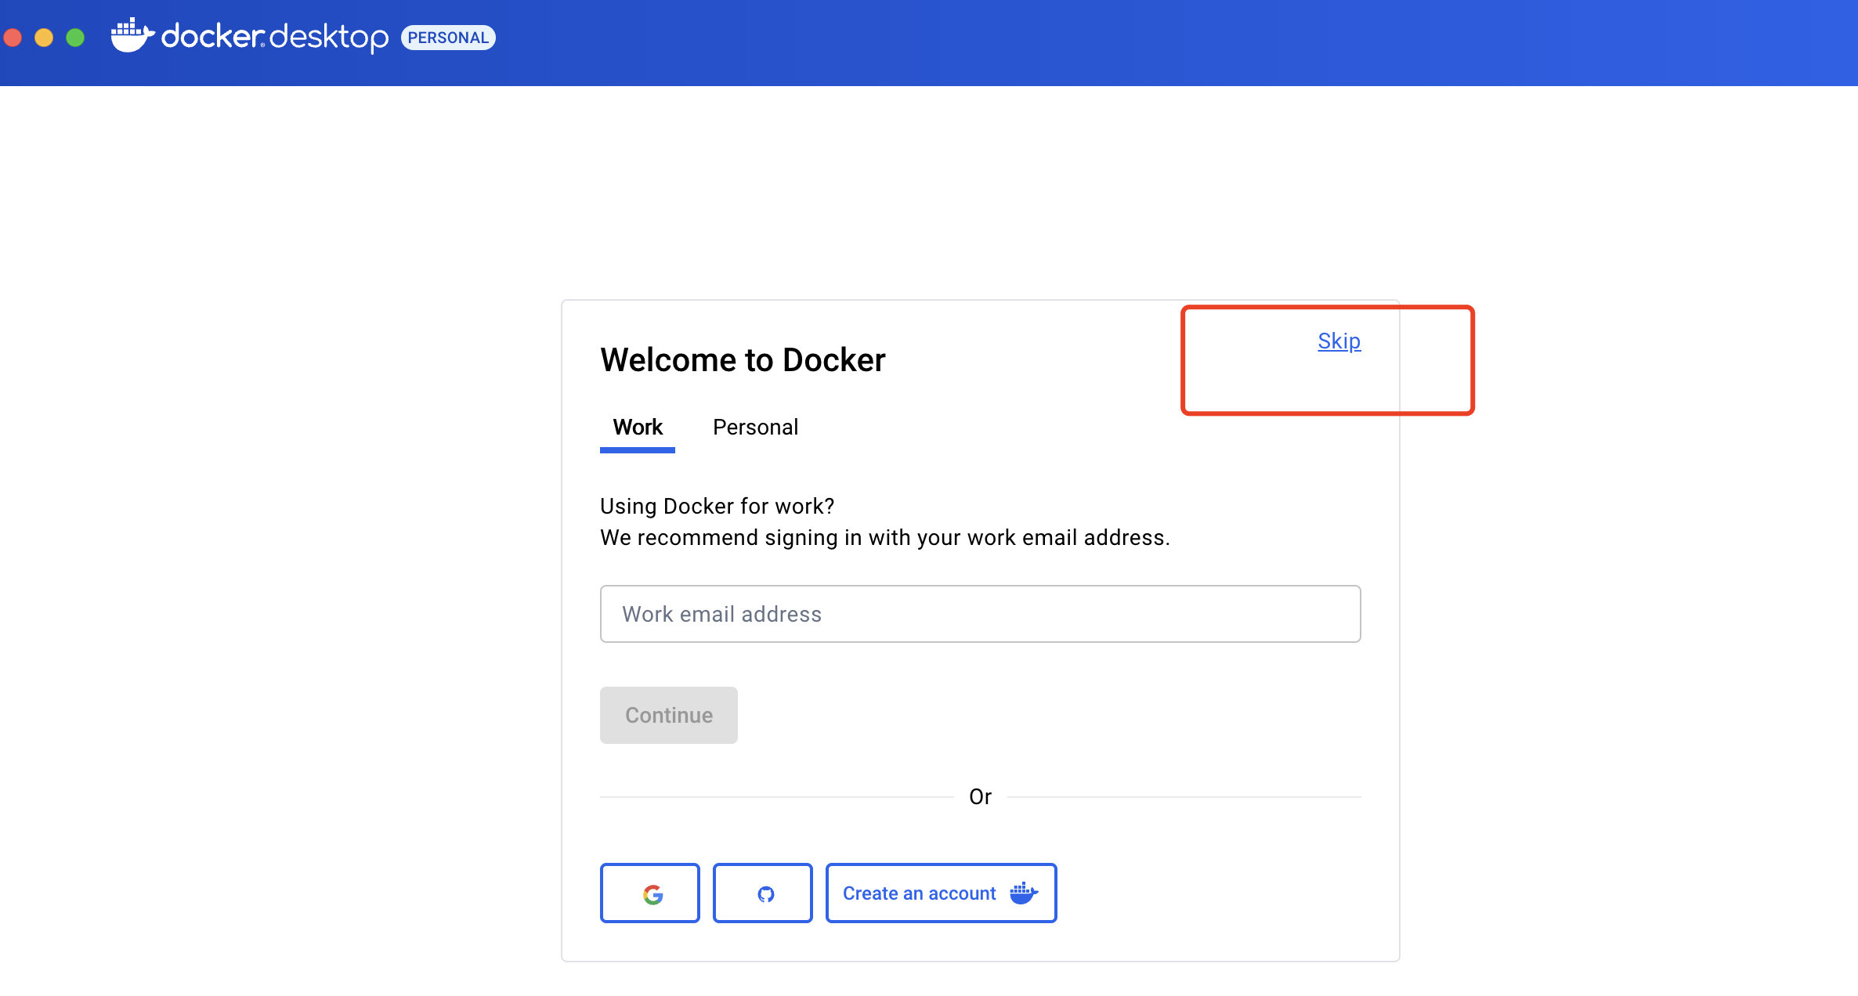Viewport: 1858px width, 996px height.
Task: Click the 'Or' divider label
Action: tap(980, 797)
